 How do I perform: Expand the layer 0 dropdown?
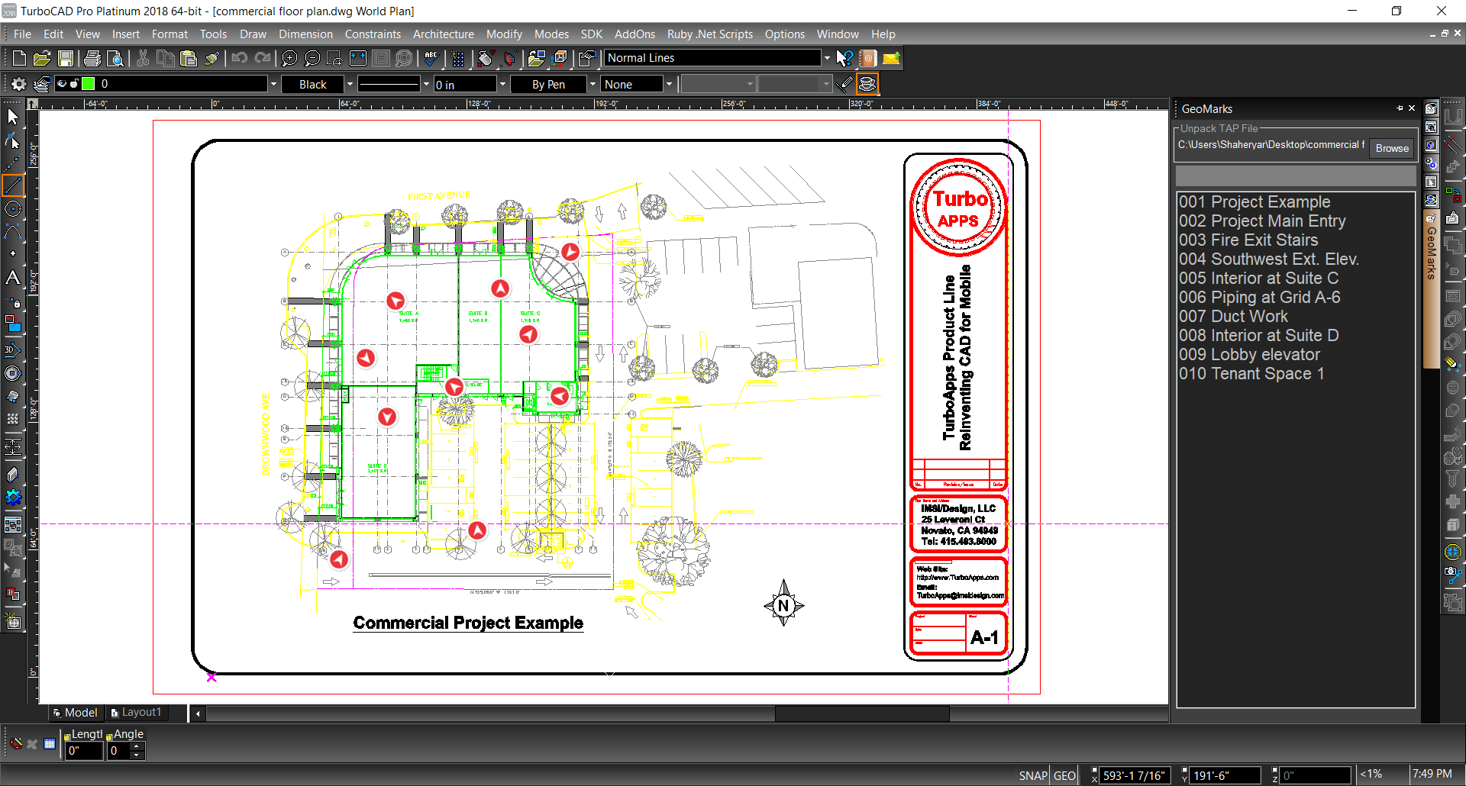click(x=273, y=84)
